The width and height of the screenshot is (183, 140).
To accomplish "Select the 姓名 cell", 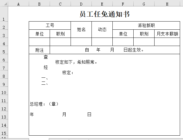I will pos(81,30).
